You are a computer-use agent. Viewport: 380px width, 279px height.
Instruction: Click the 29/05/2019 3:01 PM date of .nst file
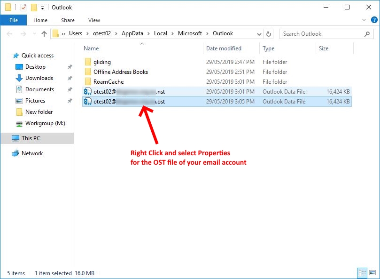(230, 92)
